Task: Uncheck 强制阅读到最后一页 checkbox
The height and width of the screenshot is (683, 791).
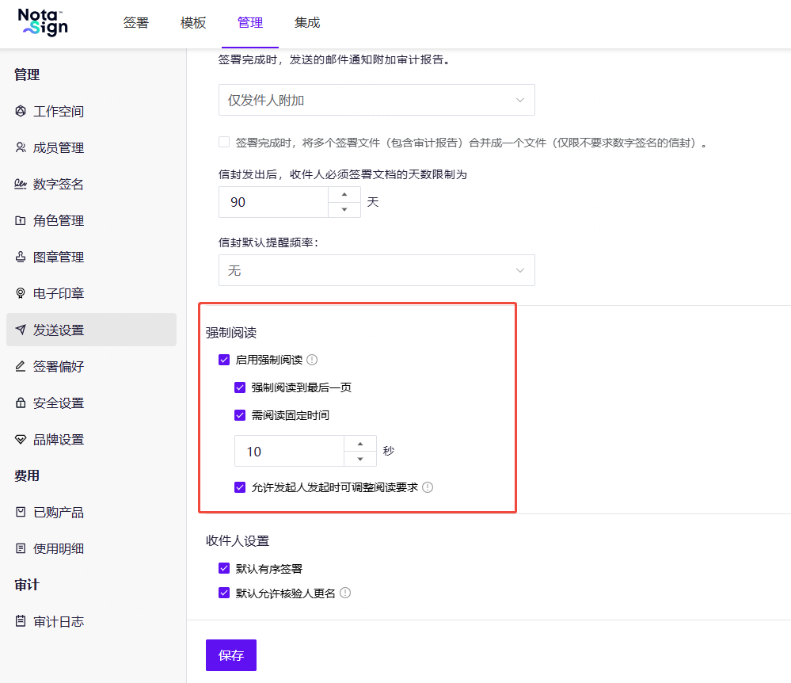Action: (x=240, y=387)
